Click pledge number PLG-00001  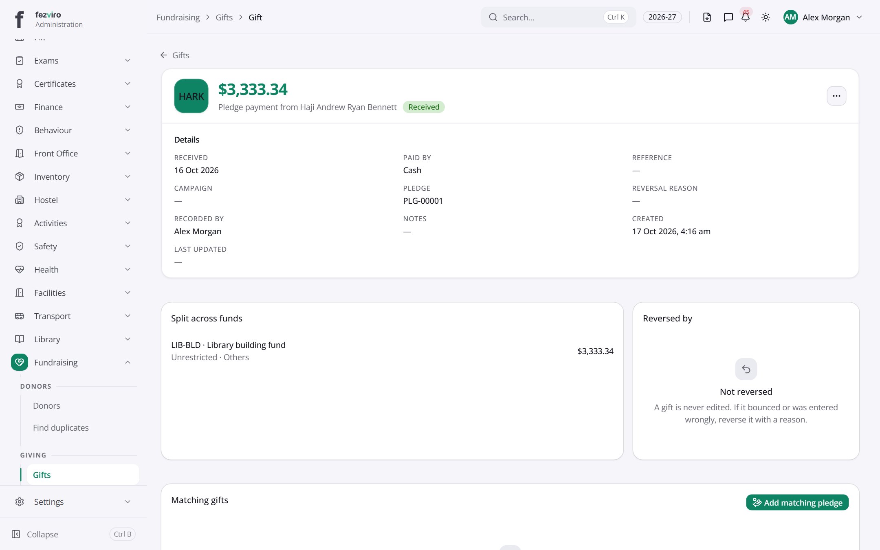(423, 201)
